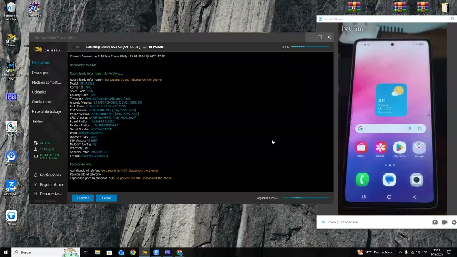
Task: Click the e2eSoft iVCam title bar logo
Action: [320, 19]
